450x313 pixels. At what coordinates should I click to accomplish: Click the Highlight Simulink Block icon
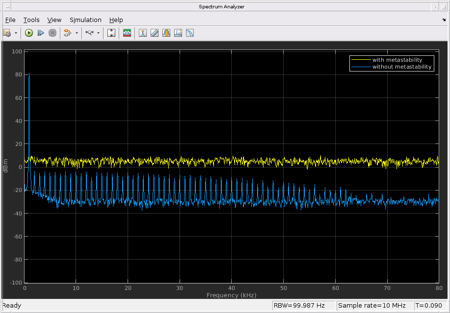[67, 33]
